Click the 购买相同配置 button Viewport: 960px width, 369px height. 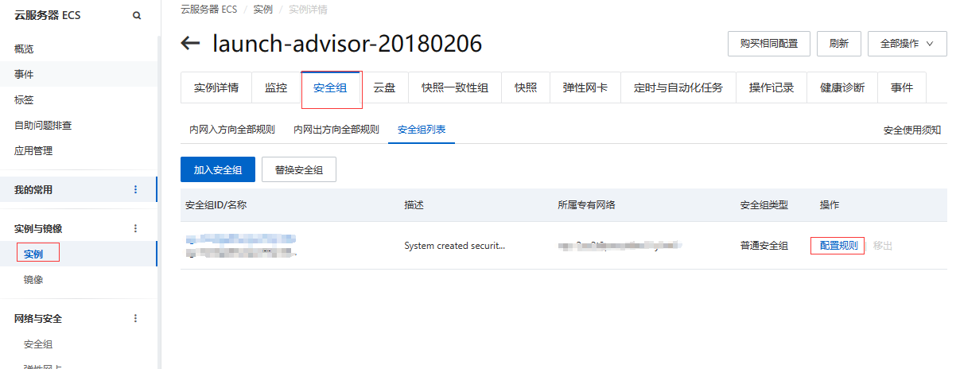768,44
